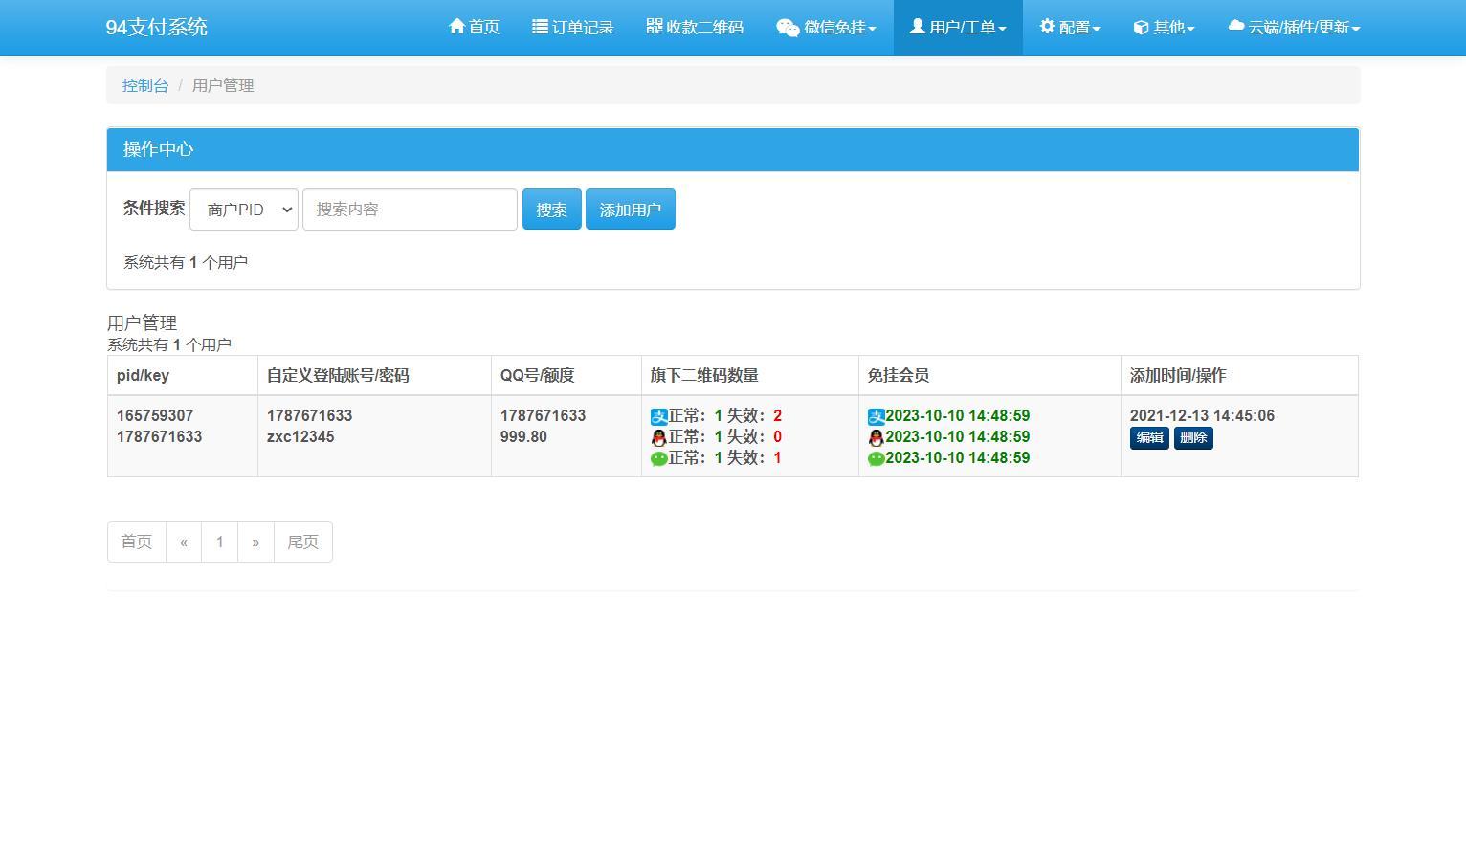
Task: Expand the 其他 dropdown menu
Action: coord(1163,27)
